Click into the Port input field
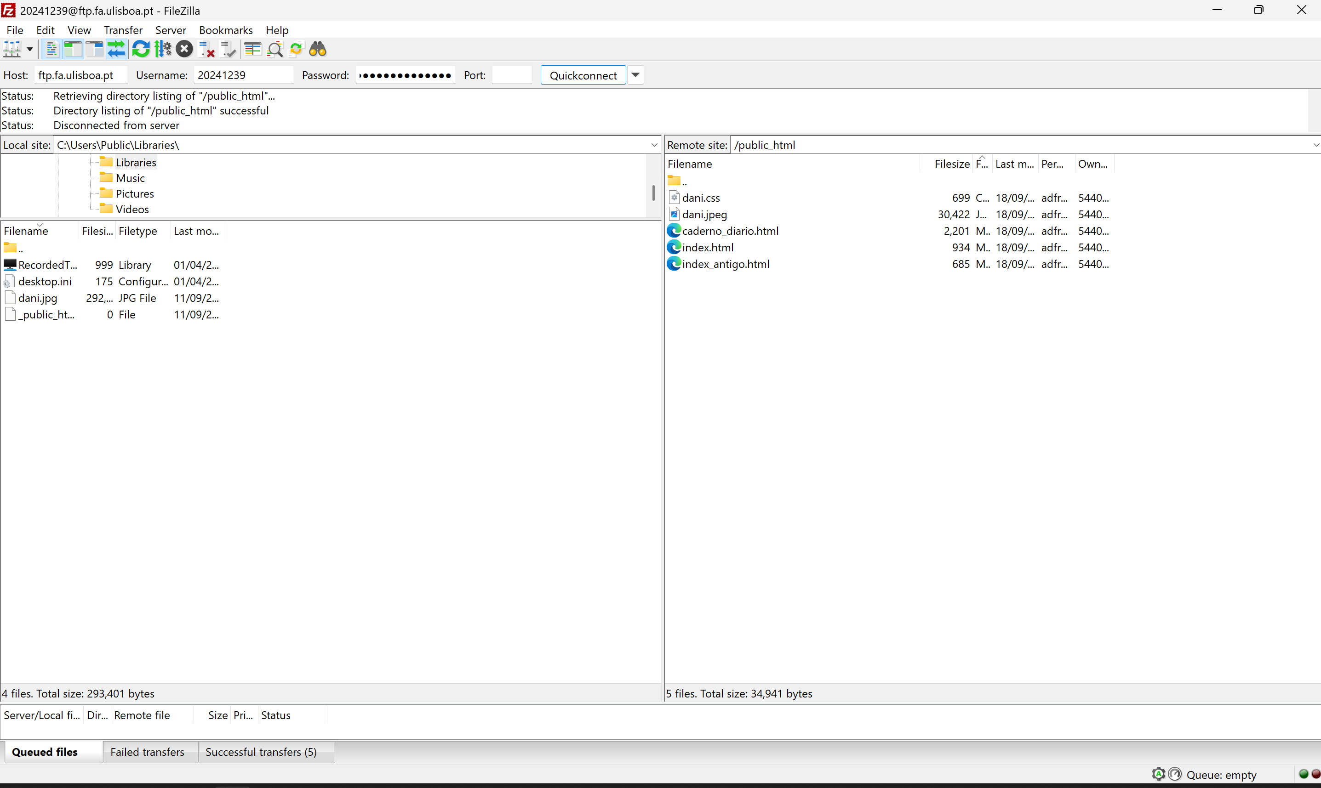The height and width of the screenshot is (788, 1321). point(511,75)
